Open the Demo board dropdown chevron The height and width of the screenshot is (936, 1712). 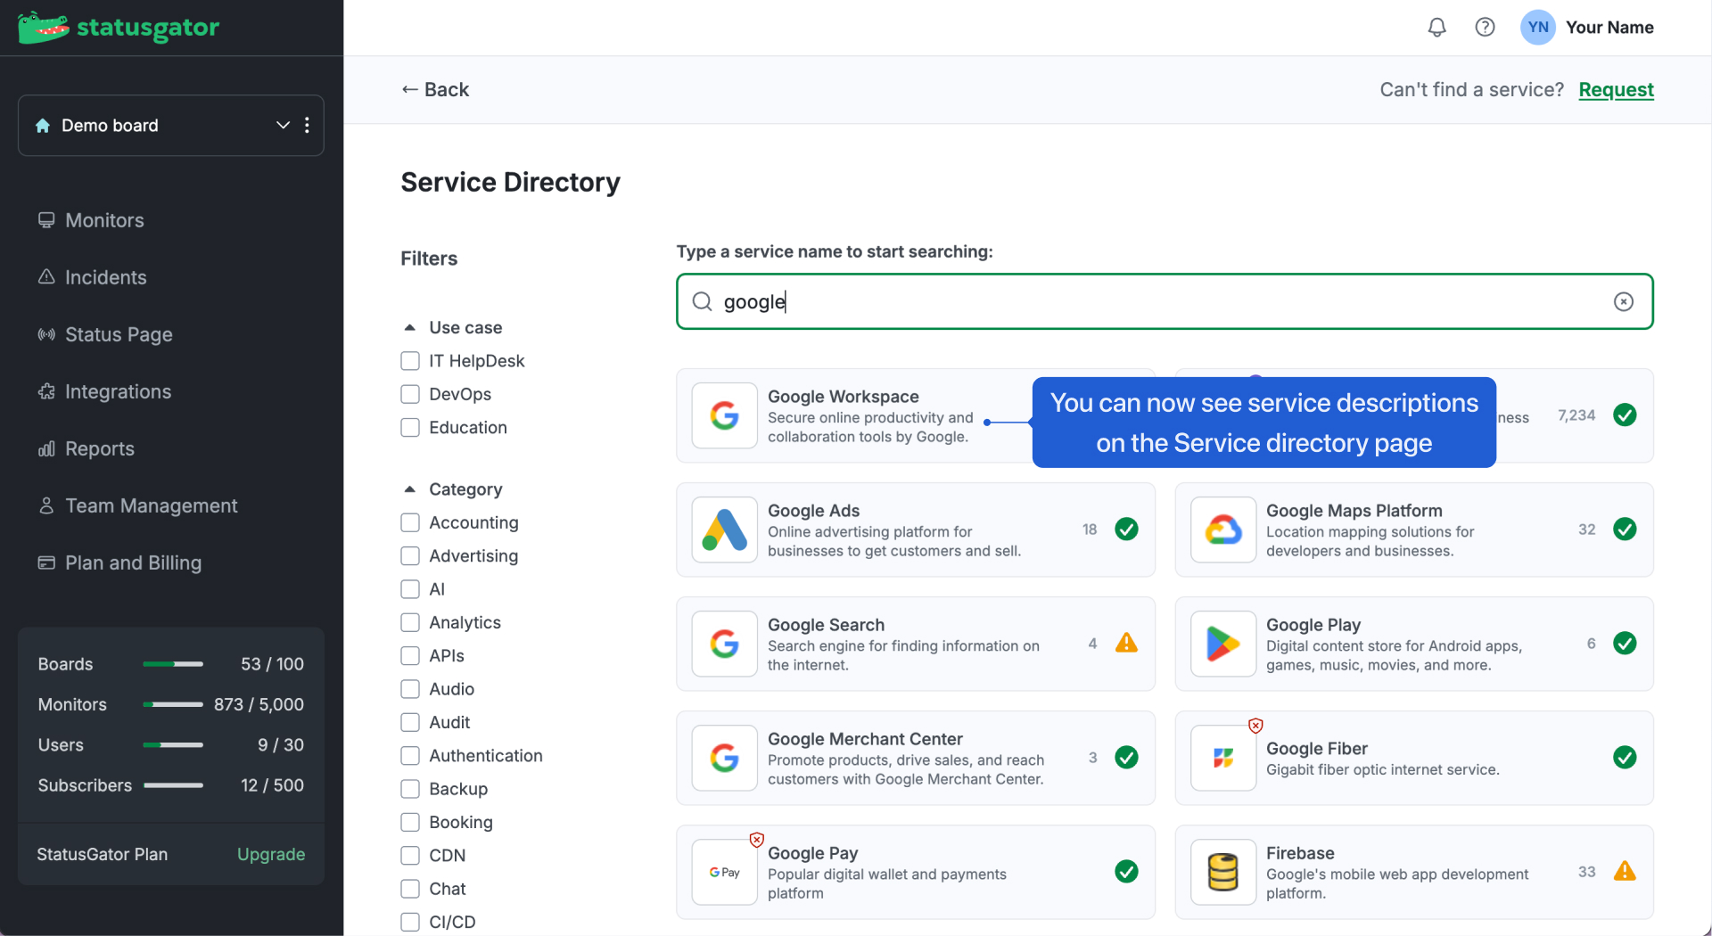point(283,125)
